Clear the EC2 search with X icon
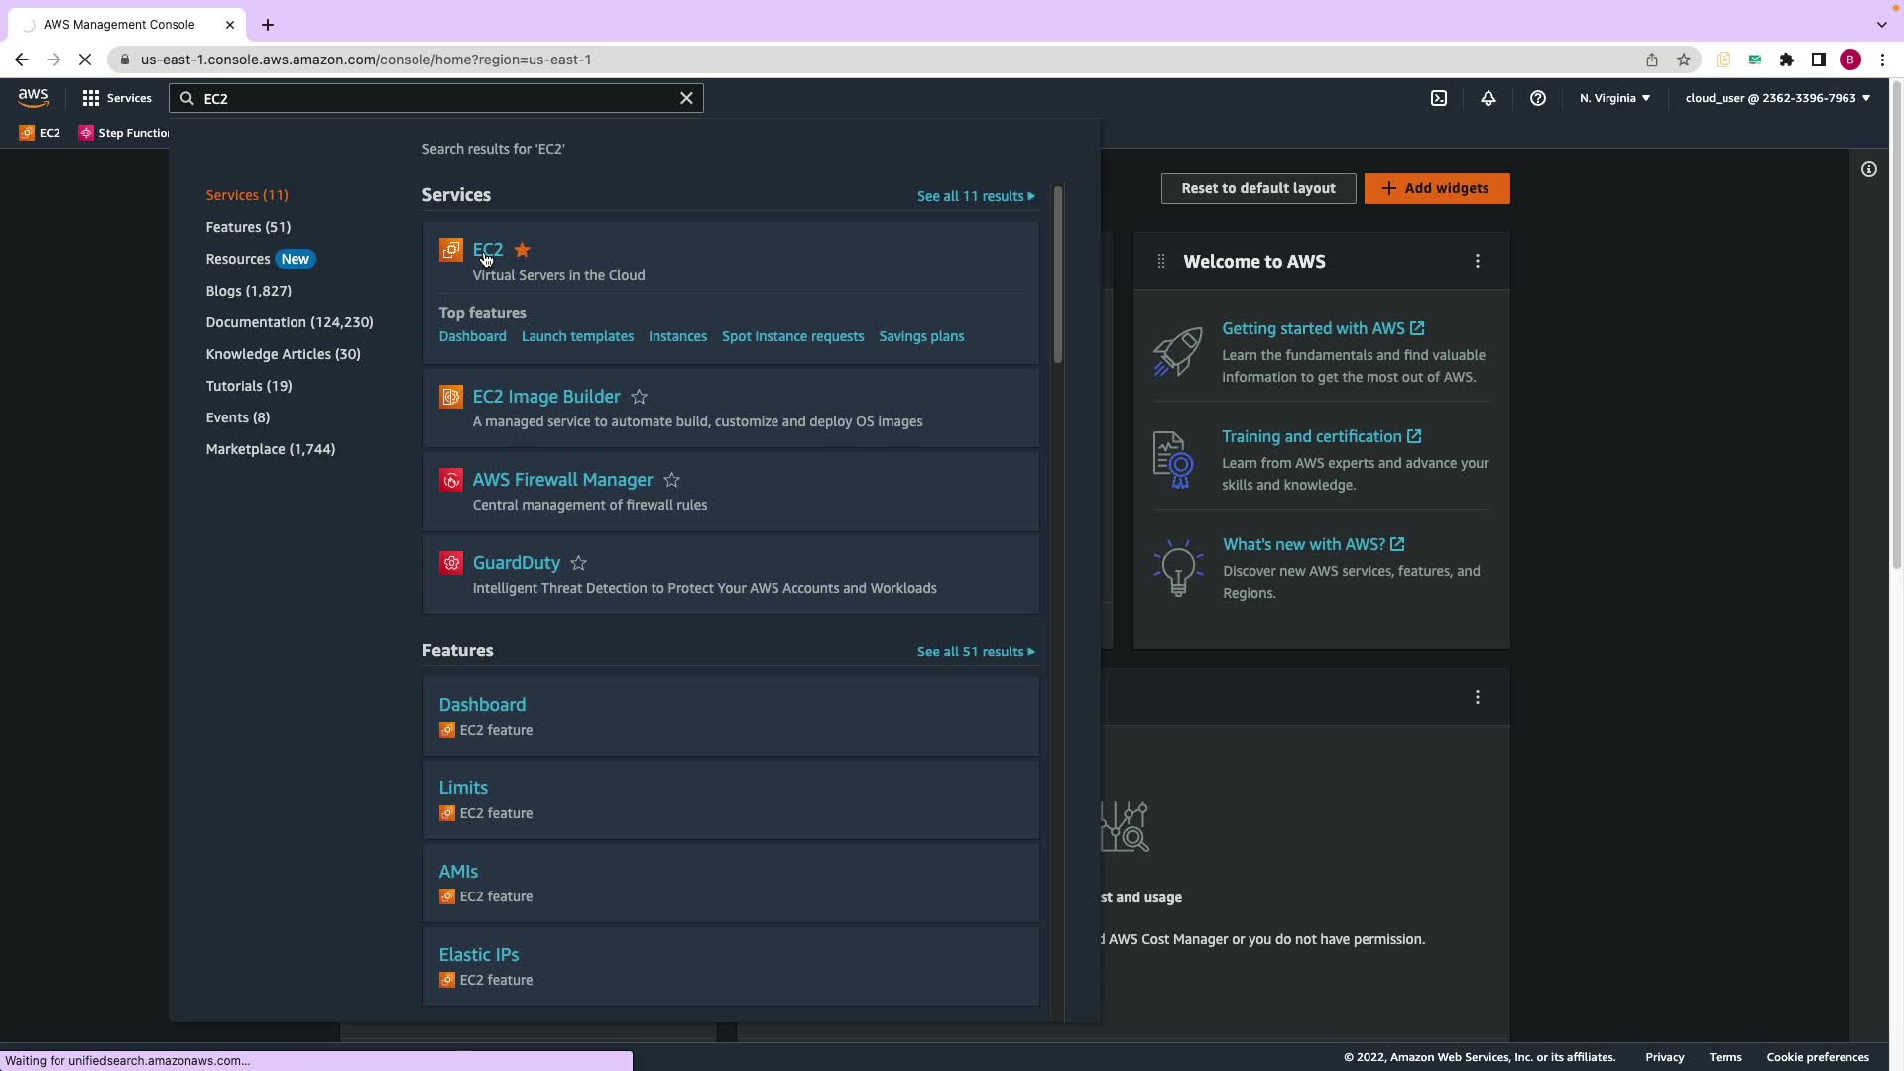The height and width of the screenshot is (1071, 1904). tap(686, 98)
